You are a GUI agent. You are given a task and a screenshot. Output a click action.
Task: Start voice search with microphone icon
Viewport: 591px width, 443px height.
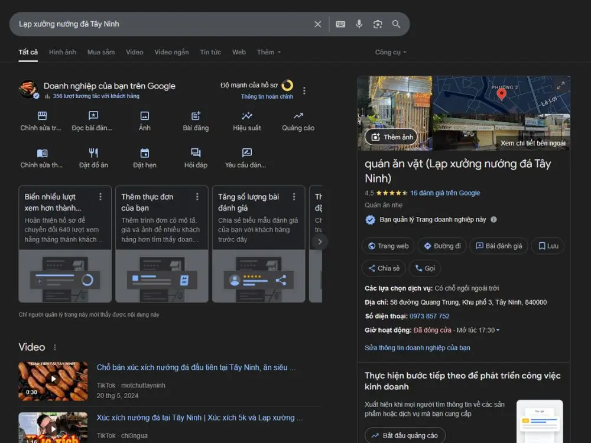point(359,24)
